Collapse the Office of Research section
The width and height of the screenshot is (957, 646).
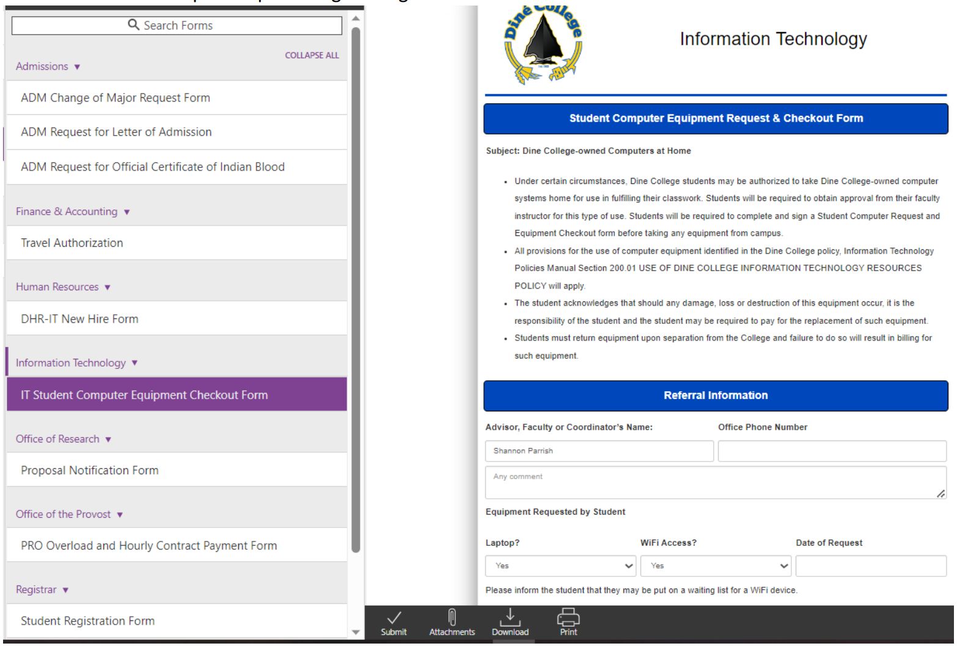64,439
